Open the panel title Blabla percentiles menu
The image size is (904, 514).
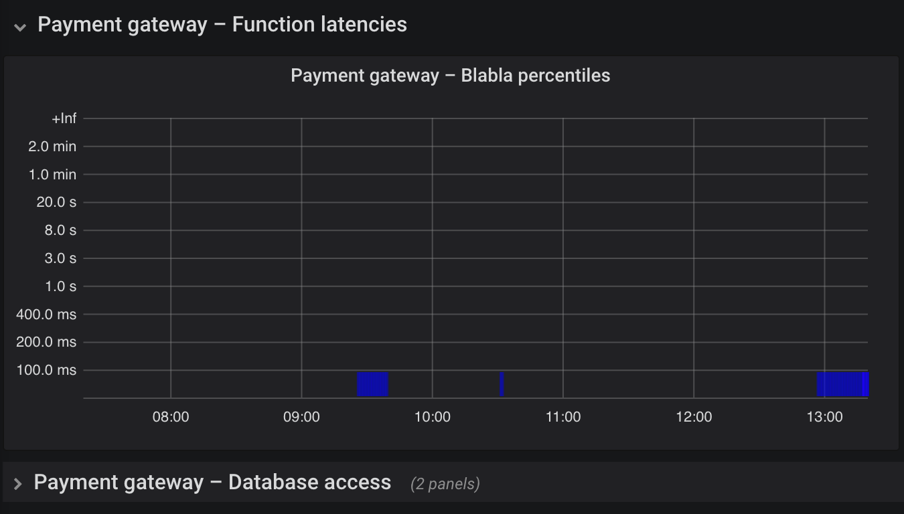click(450, 75)
